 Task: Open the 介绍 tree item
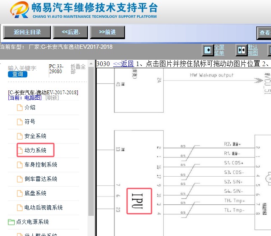(x=30, y=107)
